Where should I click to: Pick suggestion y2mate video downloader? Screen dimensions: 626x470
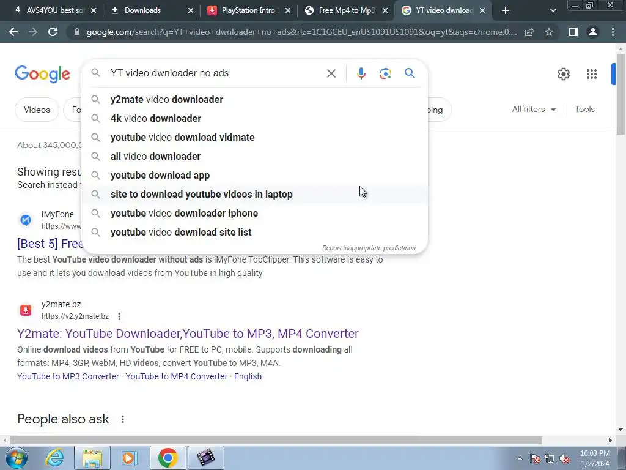[x=254, y=100]
